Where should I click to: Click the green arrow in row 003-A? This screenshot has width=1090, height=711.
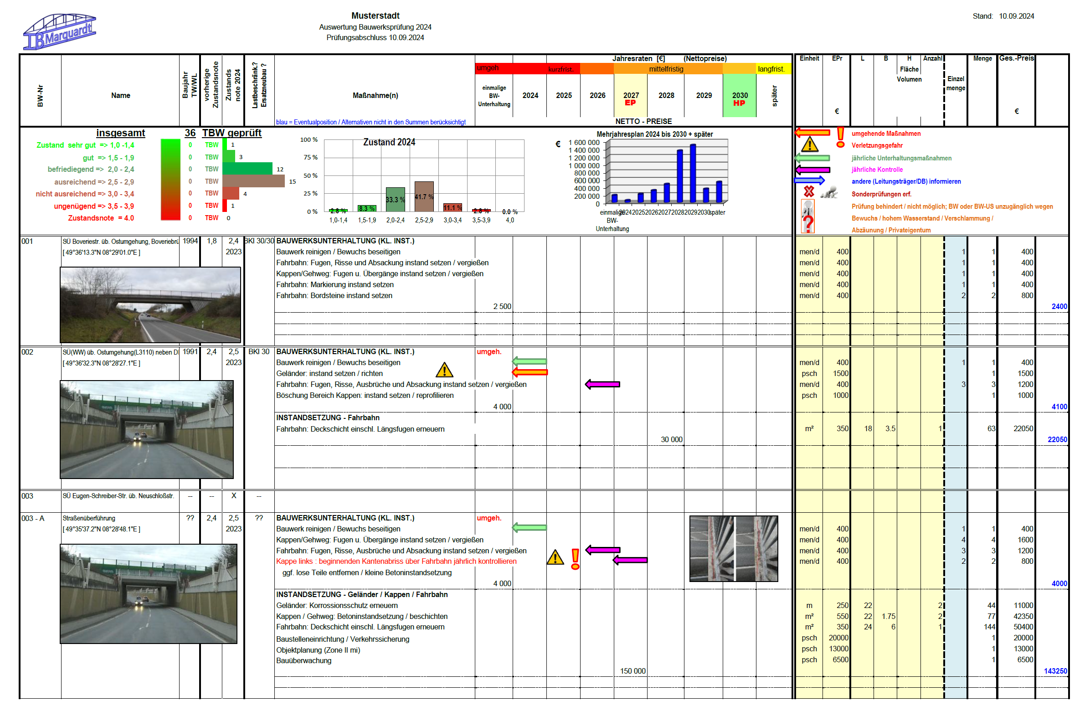click(529, 528)
